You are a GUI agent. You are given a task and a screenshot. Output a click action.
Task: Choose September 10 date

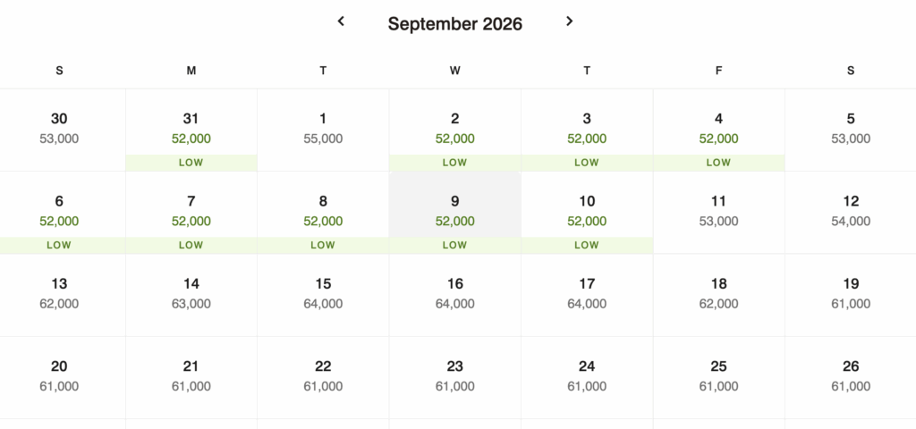pos(587,212)
